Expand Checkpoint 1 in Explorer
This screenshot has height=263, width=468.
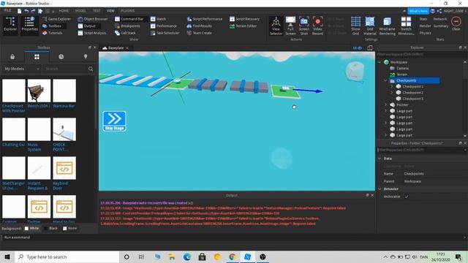(x=392, y=86)
